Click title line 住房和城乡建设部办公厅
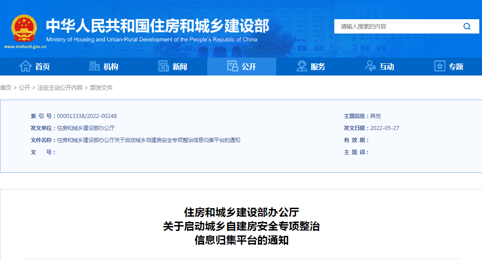This screenshot has width=482, height=260. coord(242,212)
